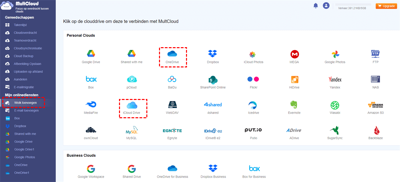
Task: Select the Wasabi storage icon
Action: [335, 105]
